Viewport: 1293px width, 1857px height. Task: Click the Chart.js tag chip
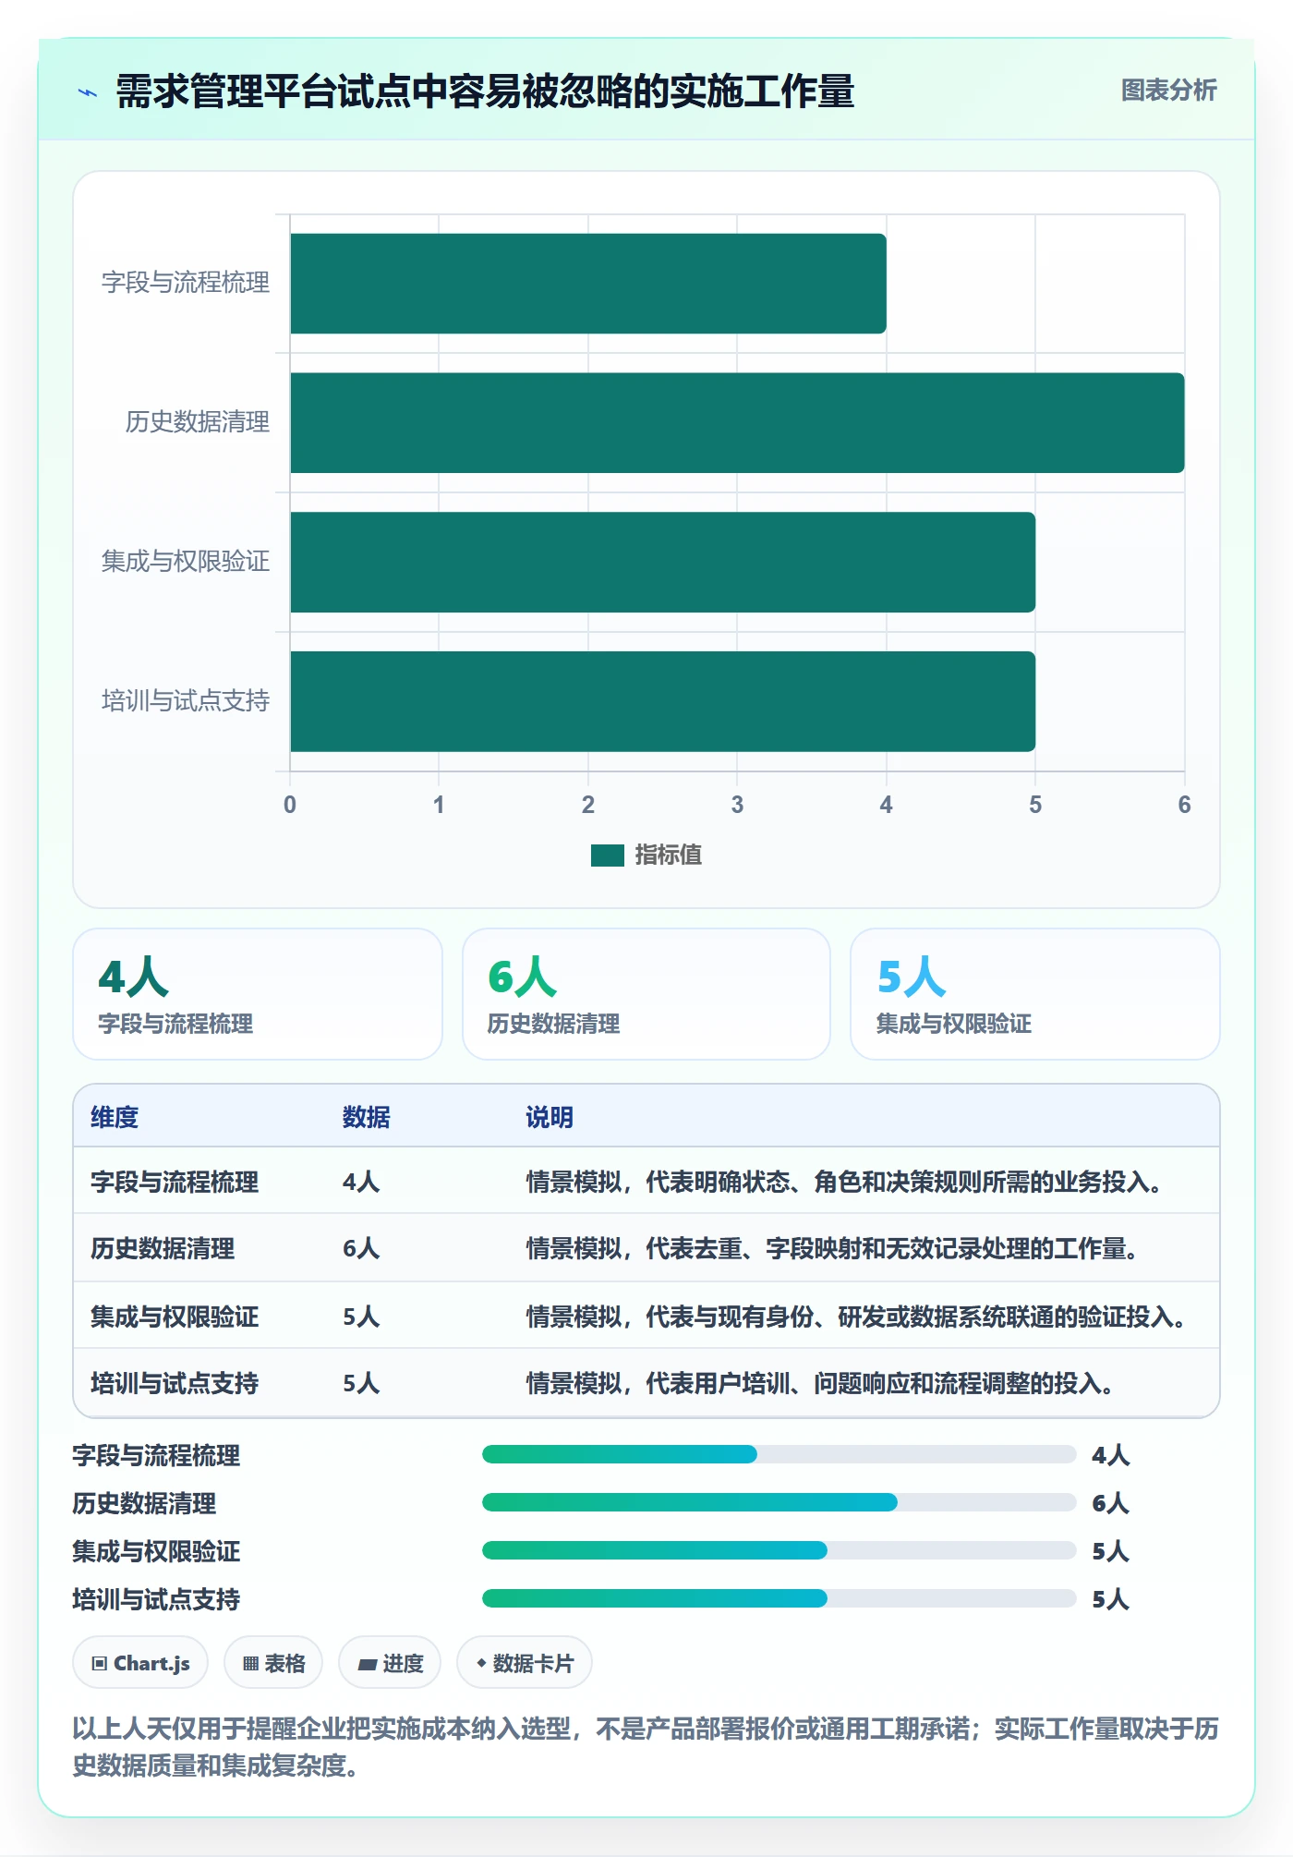140,1663
